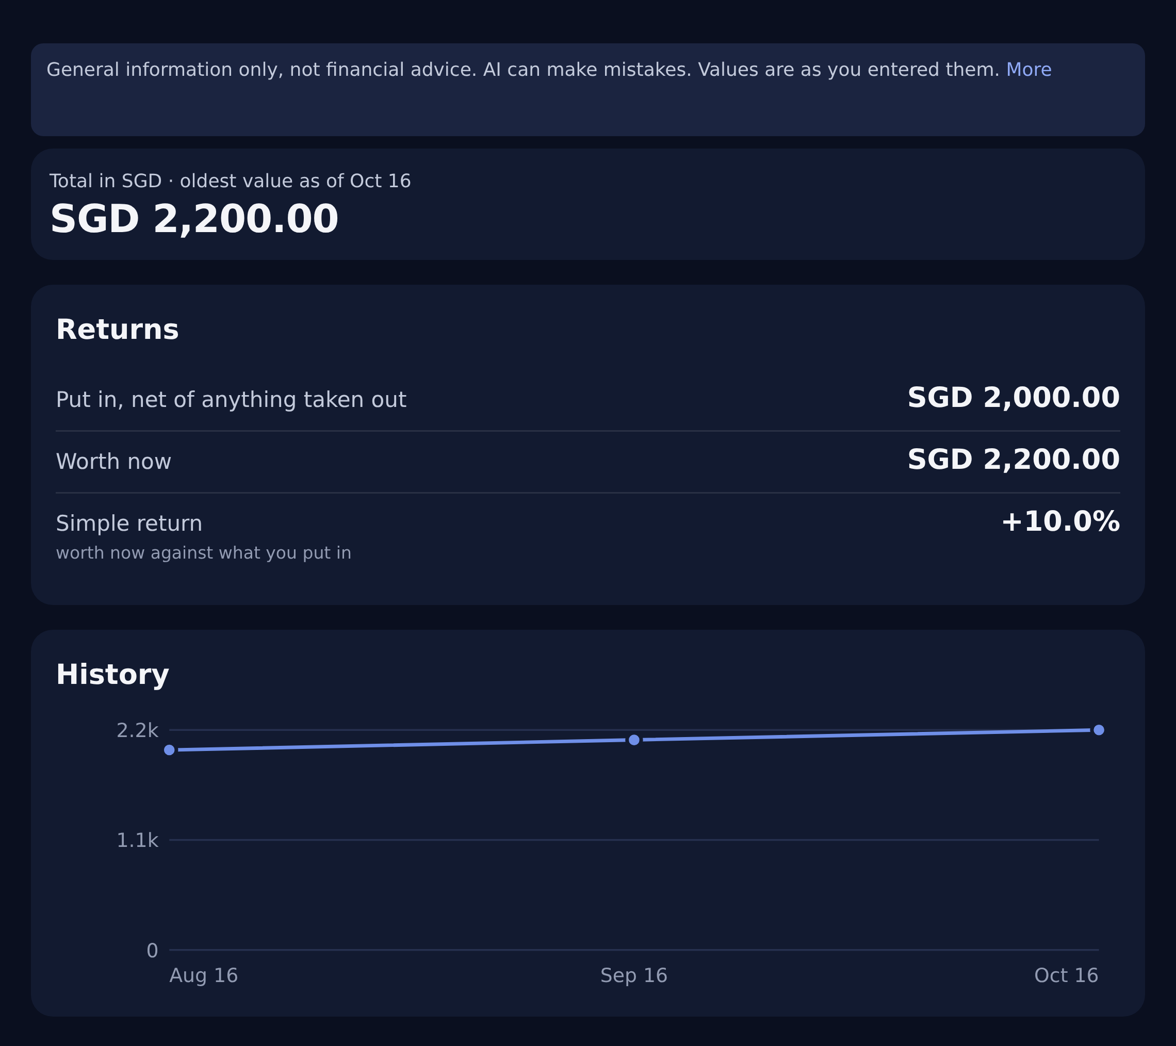
Task: Click the 'Aug 16' date axis label
Action: [204, 976]
